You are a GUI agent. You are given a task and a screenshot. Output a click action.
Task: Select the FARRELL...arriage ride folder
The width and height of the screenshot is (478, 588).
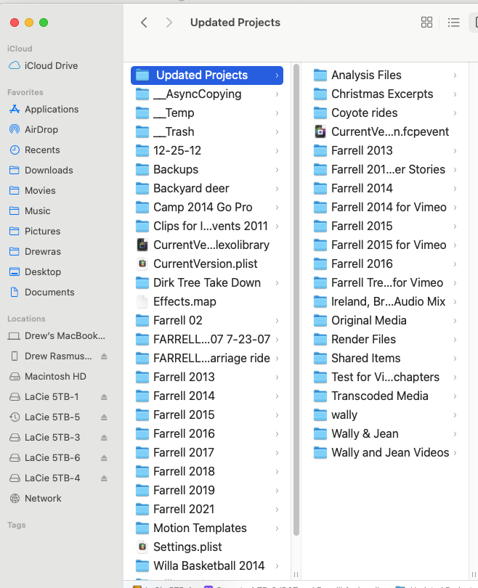click(207, 358)
